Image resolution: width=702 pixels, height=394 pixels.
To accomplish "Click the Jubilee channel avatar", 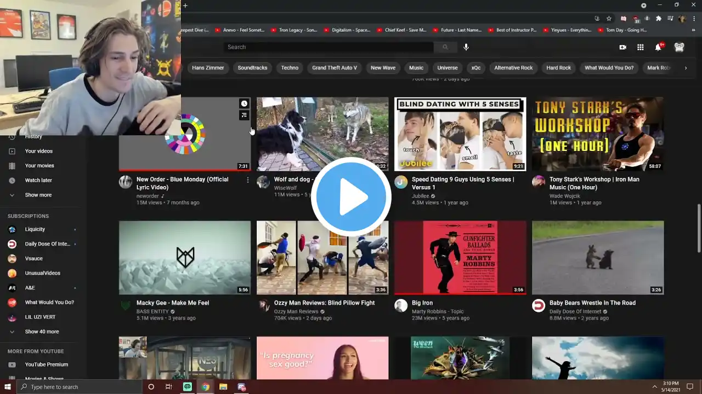I will [401, 182].
